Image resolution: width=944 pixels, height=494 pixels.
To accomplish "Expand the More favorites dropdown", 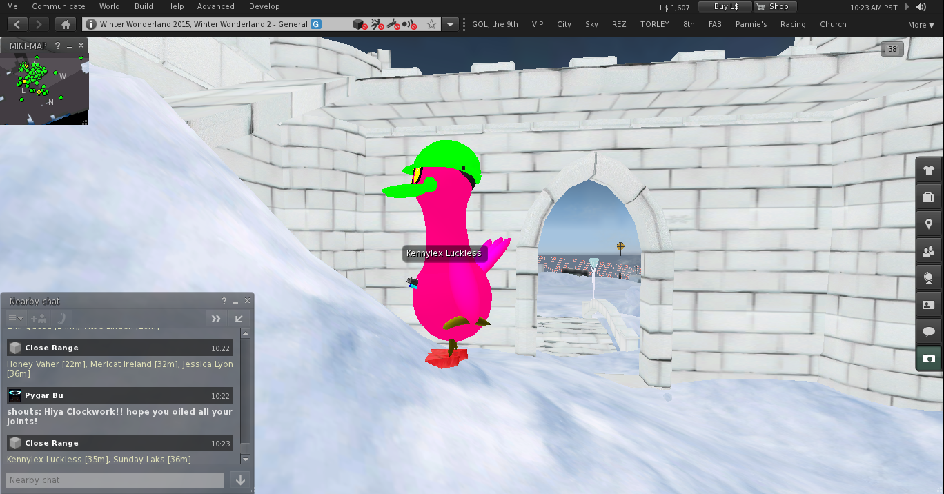I will pos(922,25).
